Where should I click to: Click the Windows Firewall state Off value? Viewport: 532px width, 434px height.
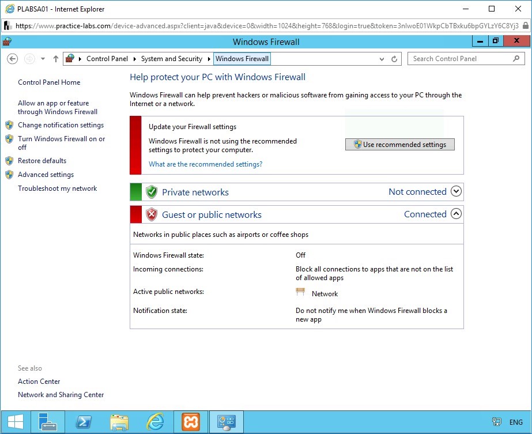(300, 255)
